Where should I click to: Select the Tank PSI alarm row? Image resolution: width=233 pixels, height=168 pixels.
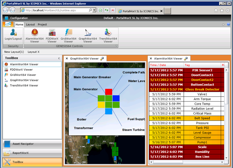(186, 128)
